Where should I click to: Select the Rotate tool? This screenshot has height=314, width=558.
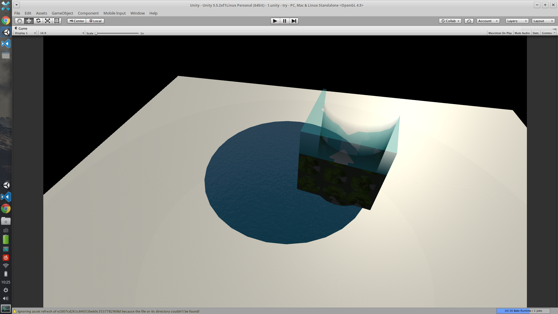pos(38,21)
